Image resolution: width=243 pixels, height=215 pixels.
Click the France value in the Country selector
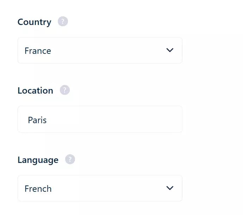click(38, 51)
